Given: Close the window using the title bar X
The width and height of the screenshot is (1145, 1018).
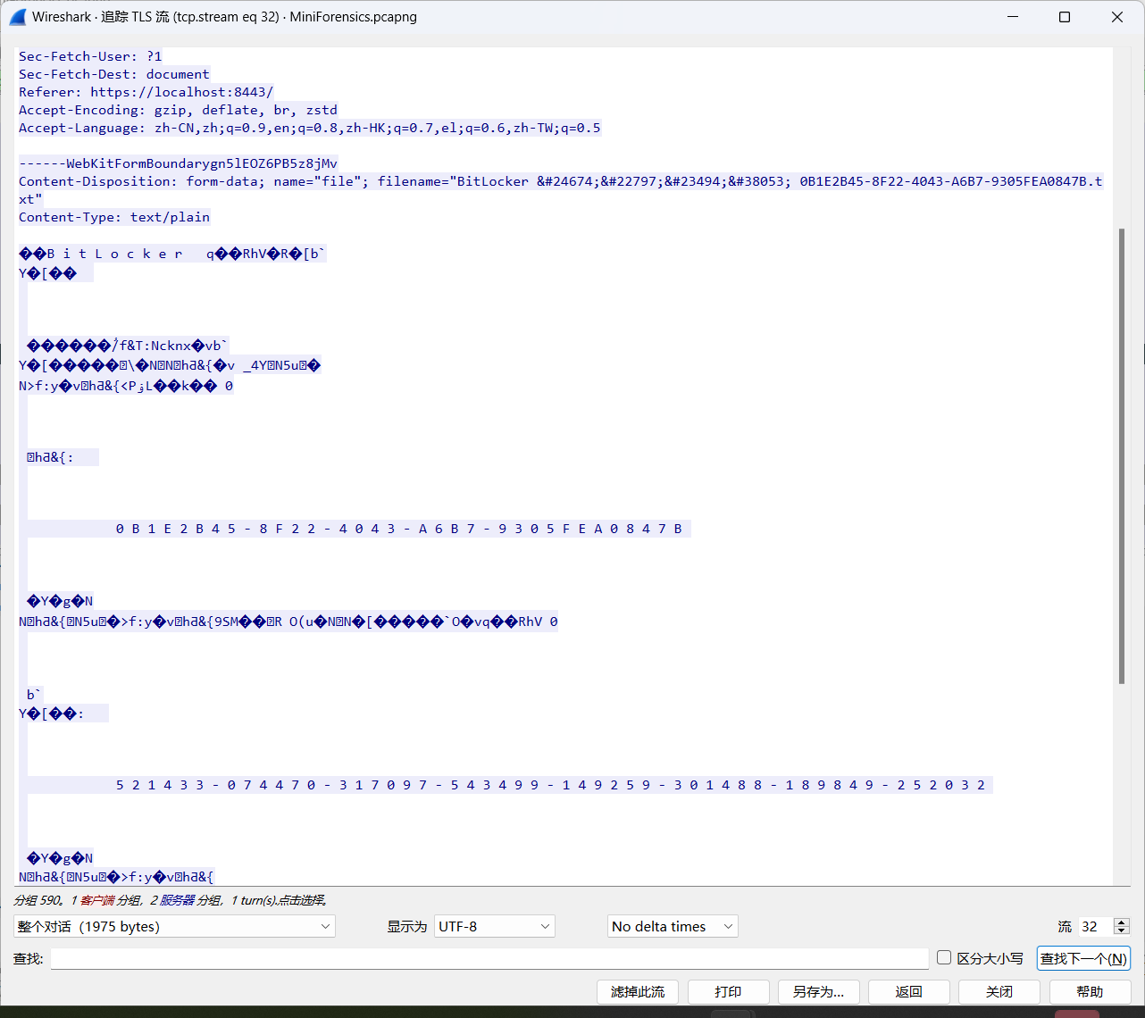Looking at the screenshot, I should [1116, 17].
